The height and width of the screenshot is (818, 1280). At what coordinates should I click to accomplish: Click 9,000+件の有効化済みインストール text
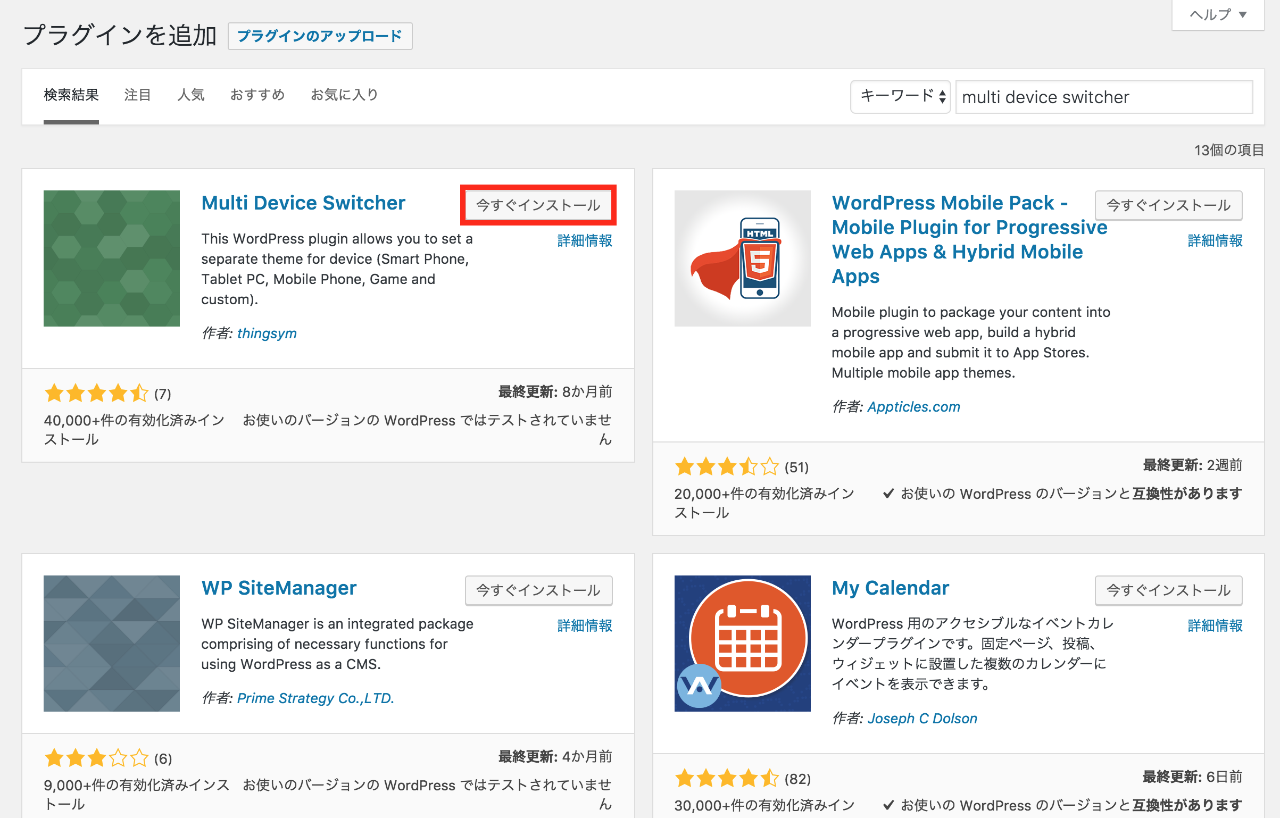click(136, 795)
